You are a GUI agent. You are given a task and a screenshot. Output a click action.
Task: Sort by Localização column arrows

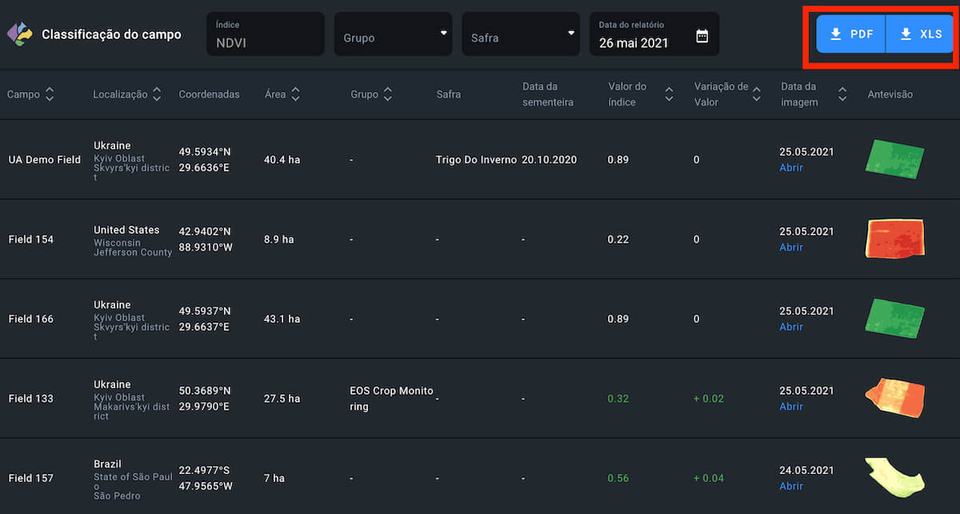(x=157, y=94)
